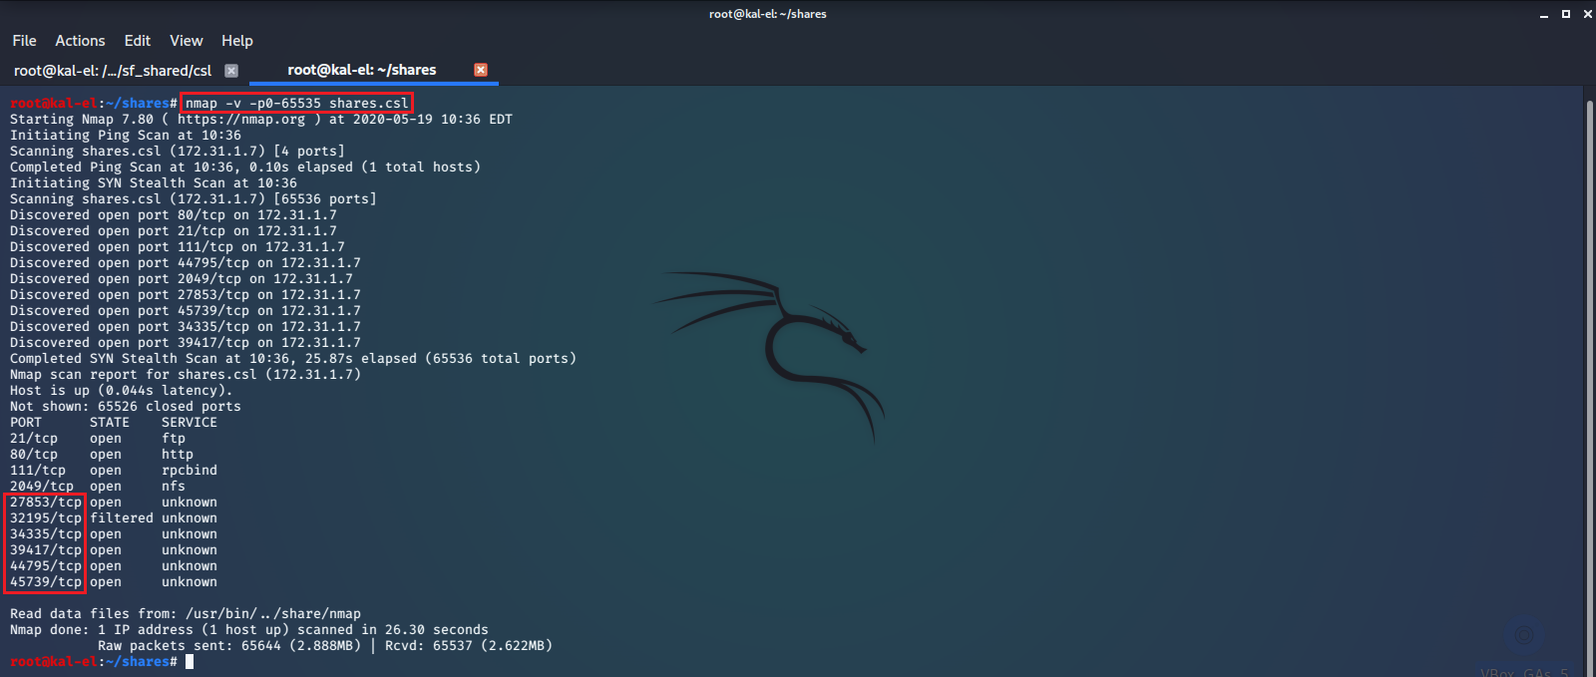Click '27853/tcp' in port table
This screenshot has width=1596, height=677.
coord(46,502)
